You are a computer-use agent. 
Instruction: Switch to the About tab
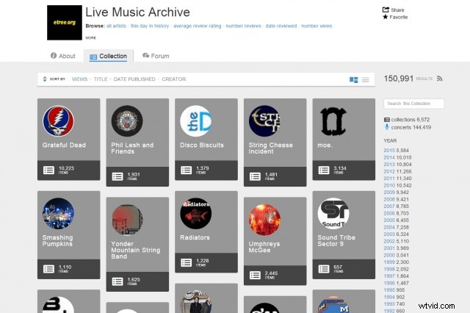pyautogui.click(x=63, y=56)
